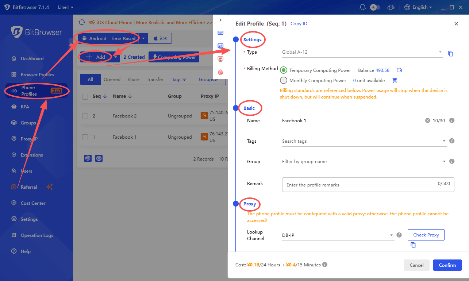
Task: Click the red IP monitor icon
Action: click(x=220, y=59)
